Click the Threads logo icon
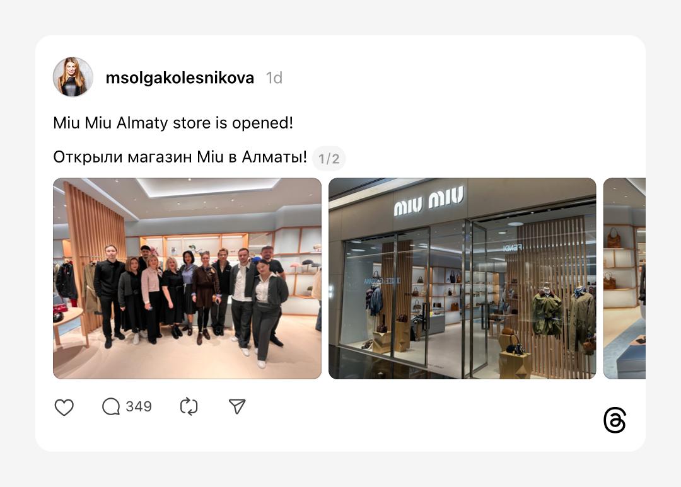The width and height of the screenshot is (681, 487). [x=615, y=420]
